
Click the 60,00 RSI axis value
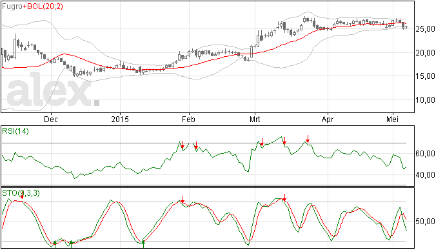click(x=425, y=154)
